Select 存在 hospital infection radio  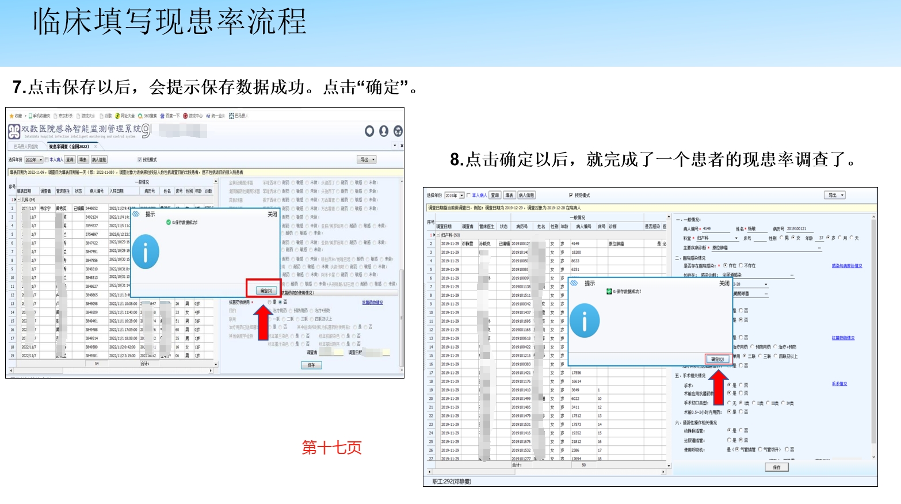tap(725, 266)
